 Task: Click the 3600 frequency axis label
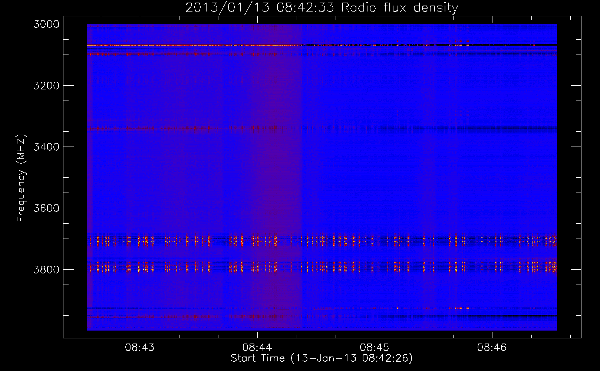click(x=46, y=208)
